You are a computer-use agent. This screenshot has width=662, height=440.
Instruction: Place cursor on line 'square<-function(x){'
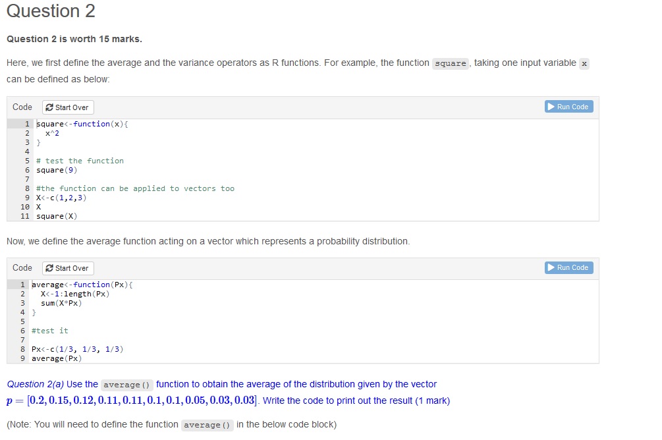pyautogui.click(x=82, y=124)
